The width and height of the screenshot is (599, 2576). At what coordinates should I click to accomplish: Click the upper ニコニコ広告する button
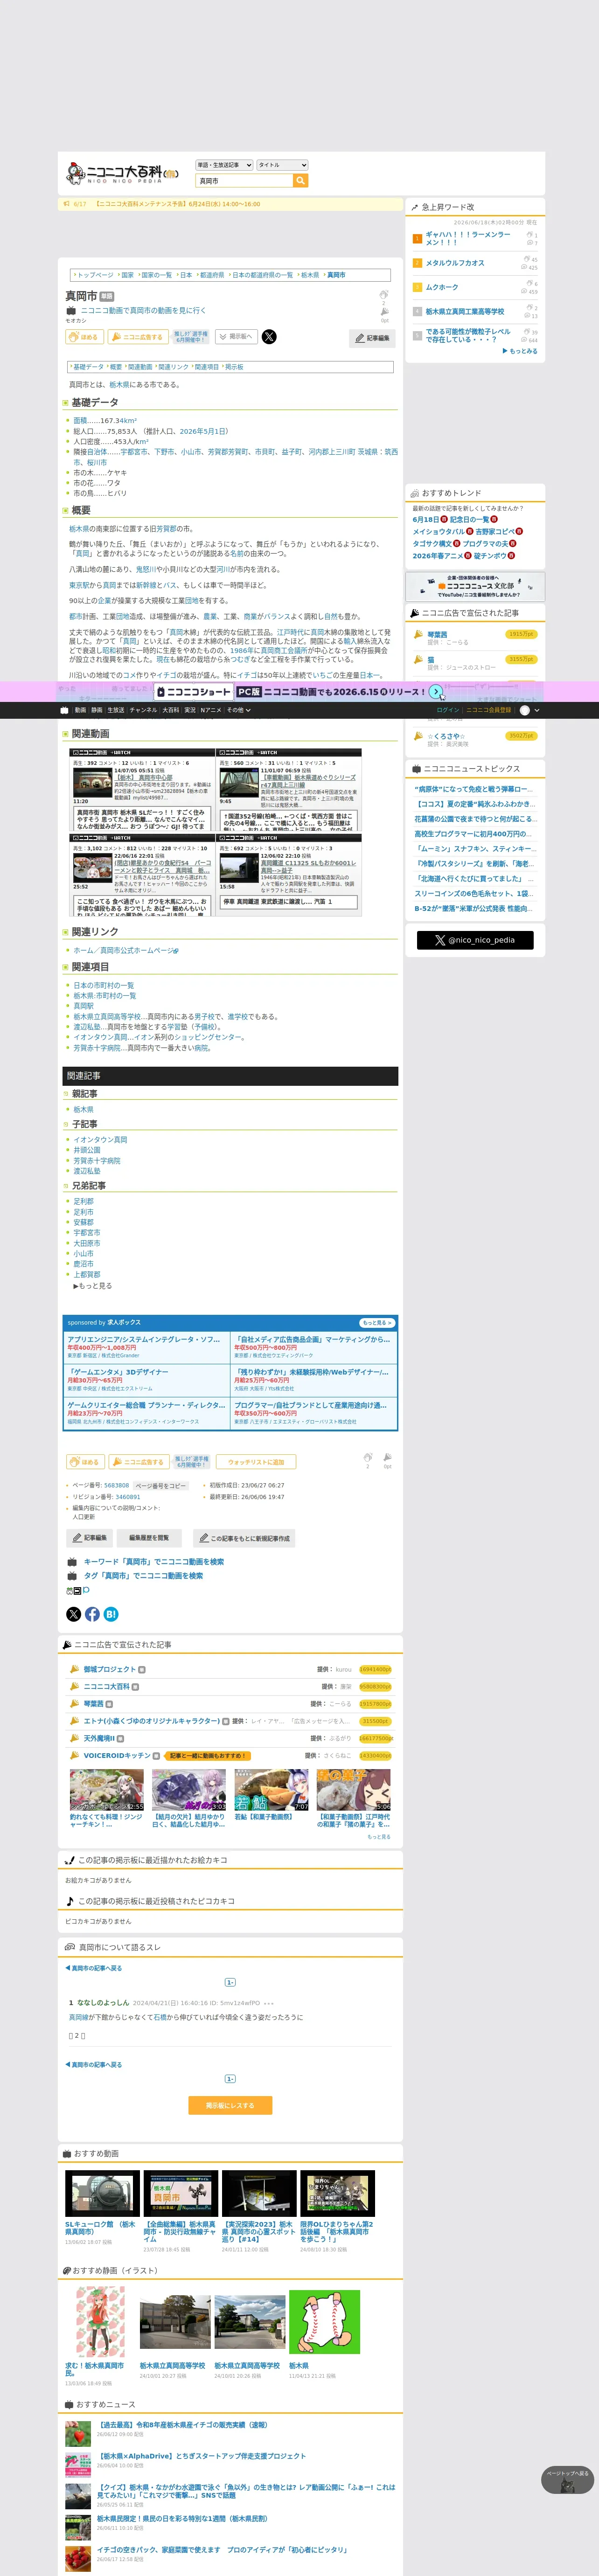tap(137, 337)
